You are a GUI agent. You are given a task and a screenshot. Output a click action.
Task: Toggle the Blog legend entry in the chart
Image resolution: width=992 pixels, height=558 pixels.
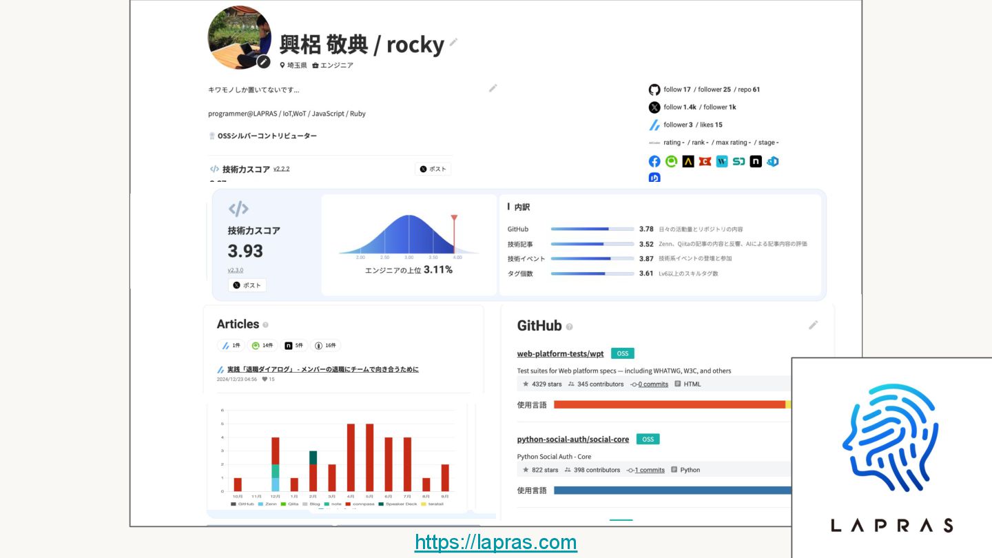coord(311,504)
